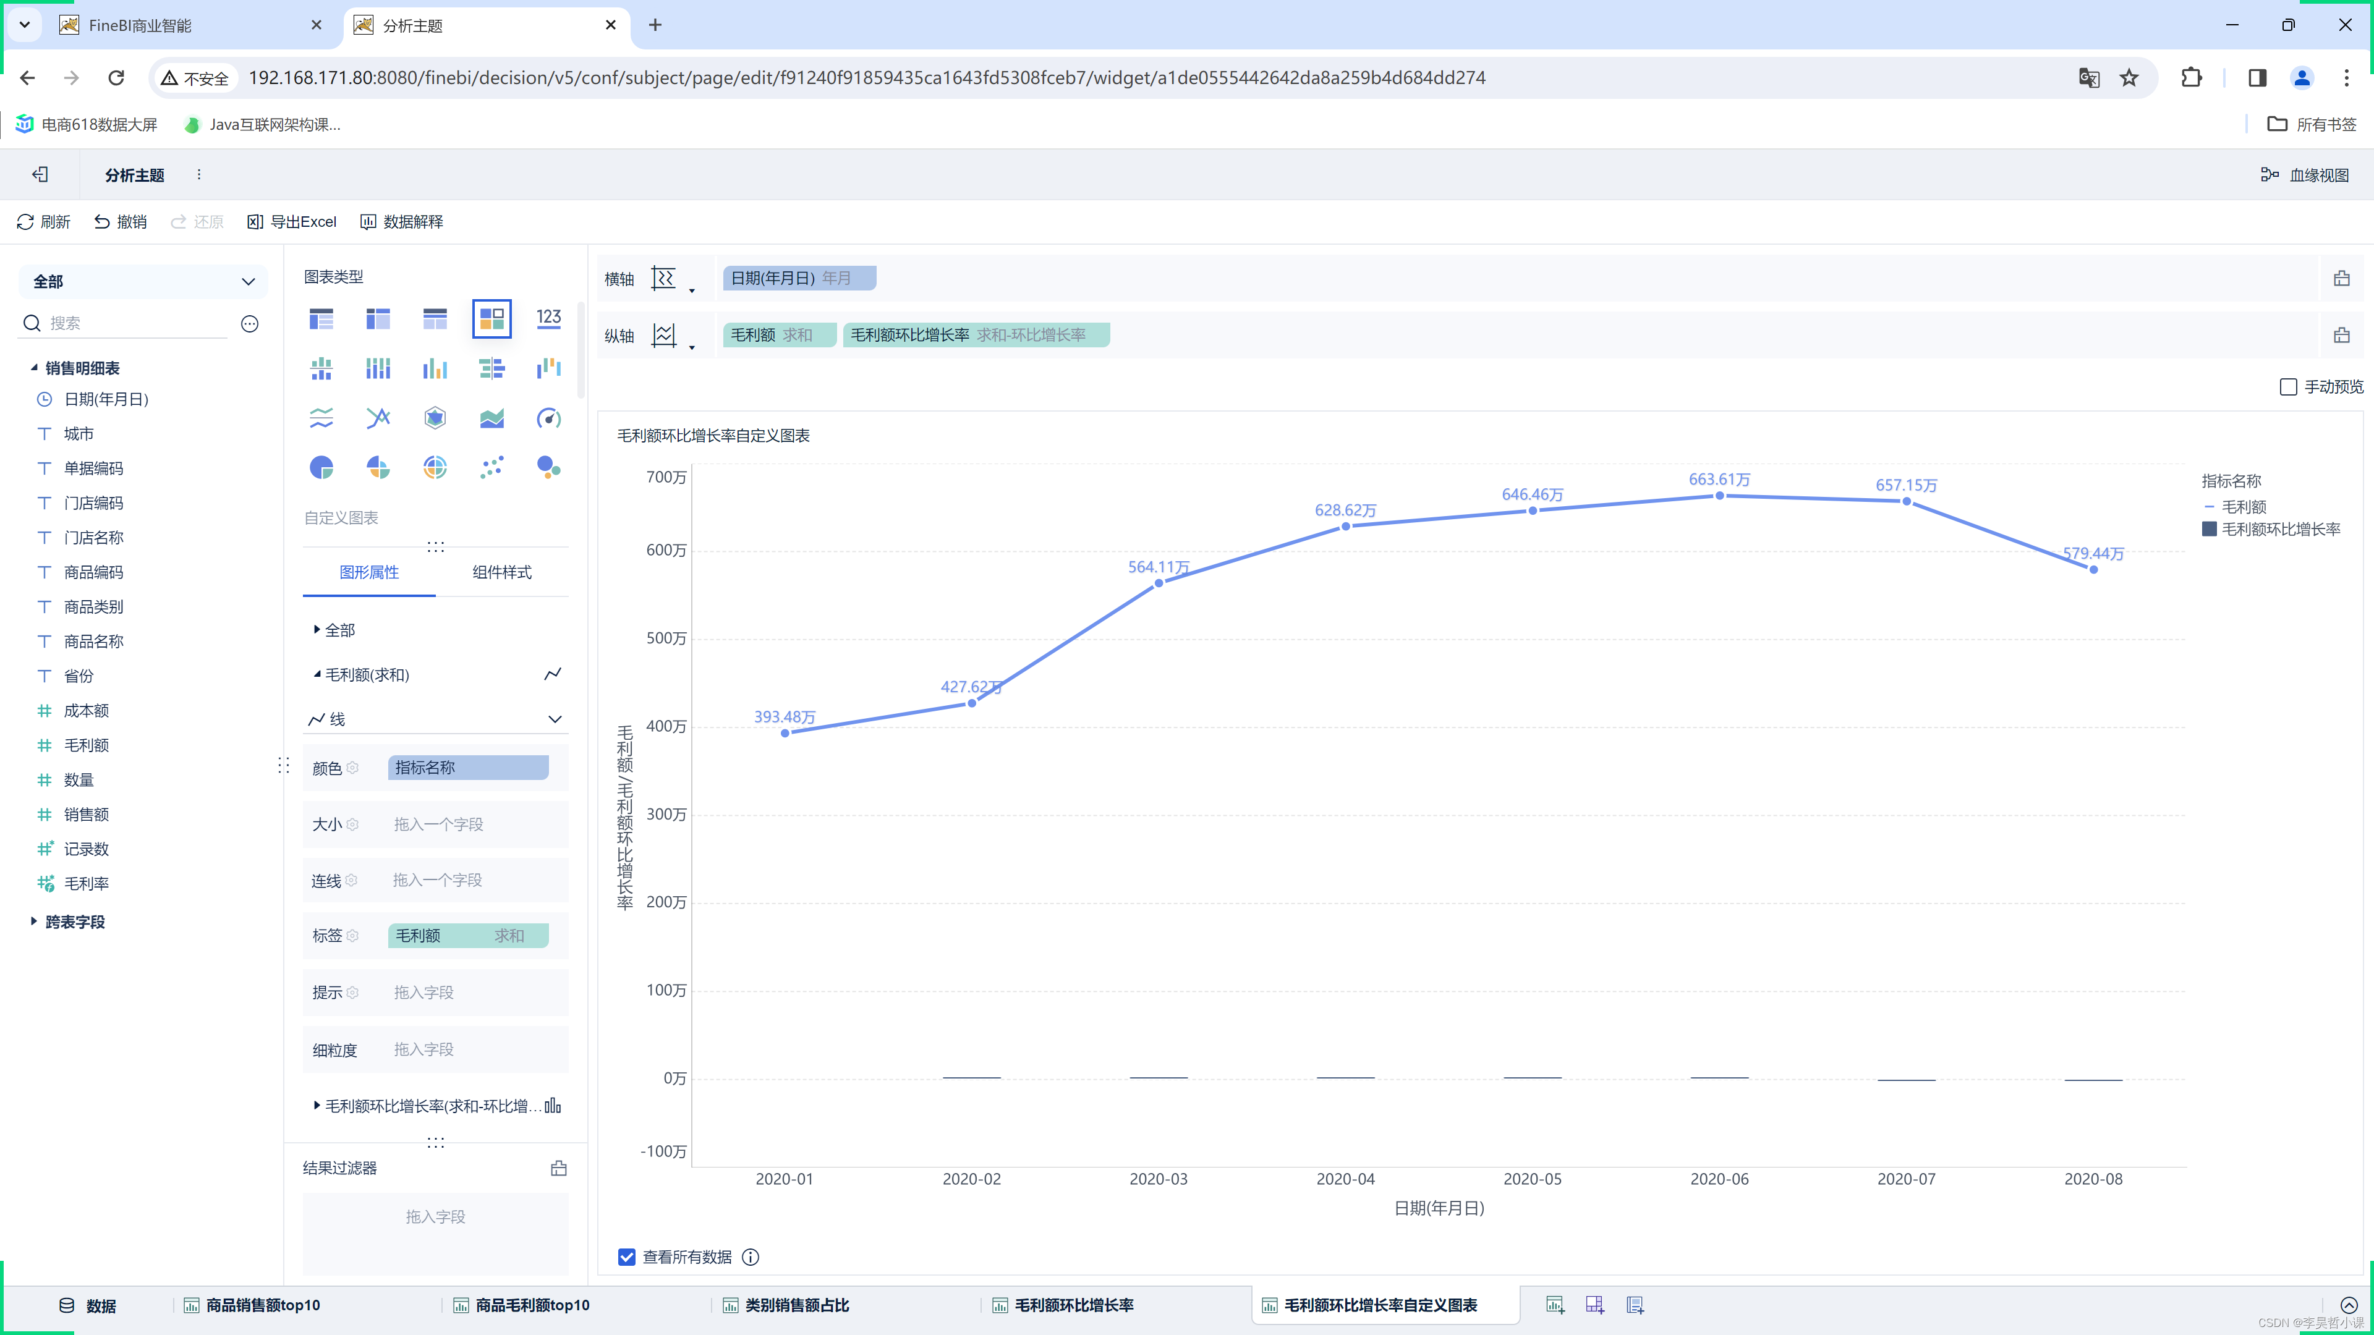Choose the multi-series column chart icon
Image resolution: width=2374 pixels, height=1335 pixels.
pyautogui.click(x=435, y=368)
